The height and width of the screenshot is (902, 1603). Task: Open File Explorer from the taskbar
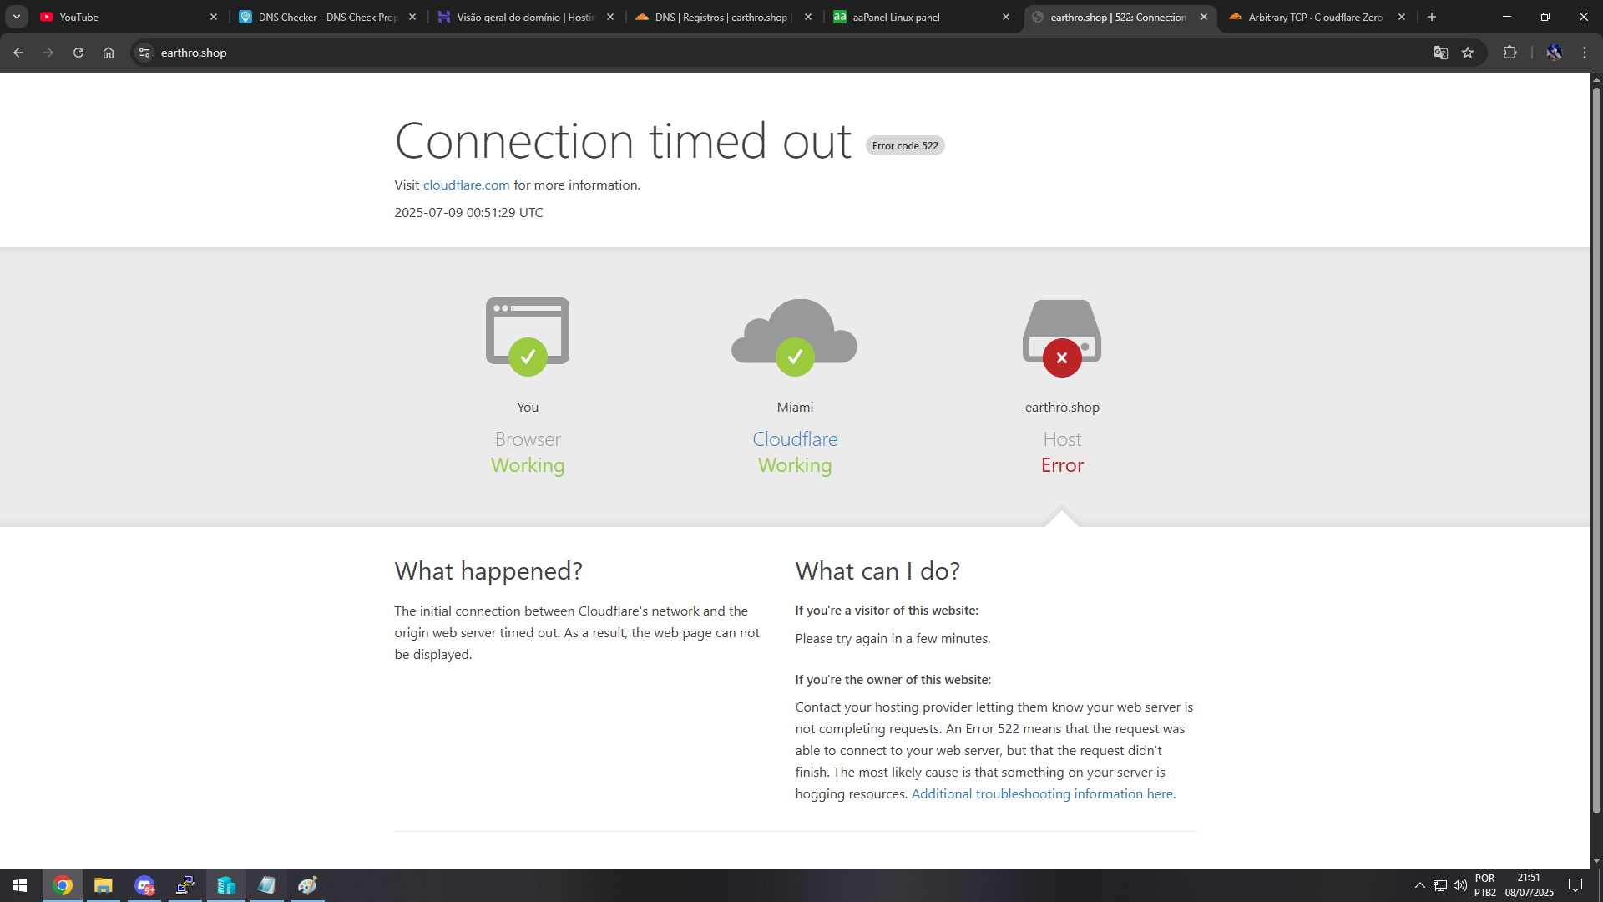(104, 885)
